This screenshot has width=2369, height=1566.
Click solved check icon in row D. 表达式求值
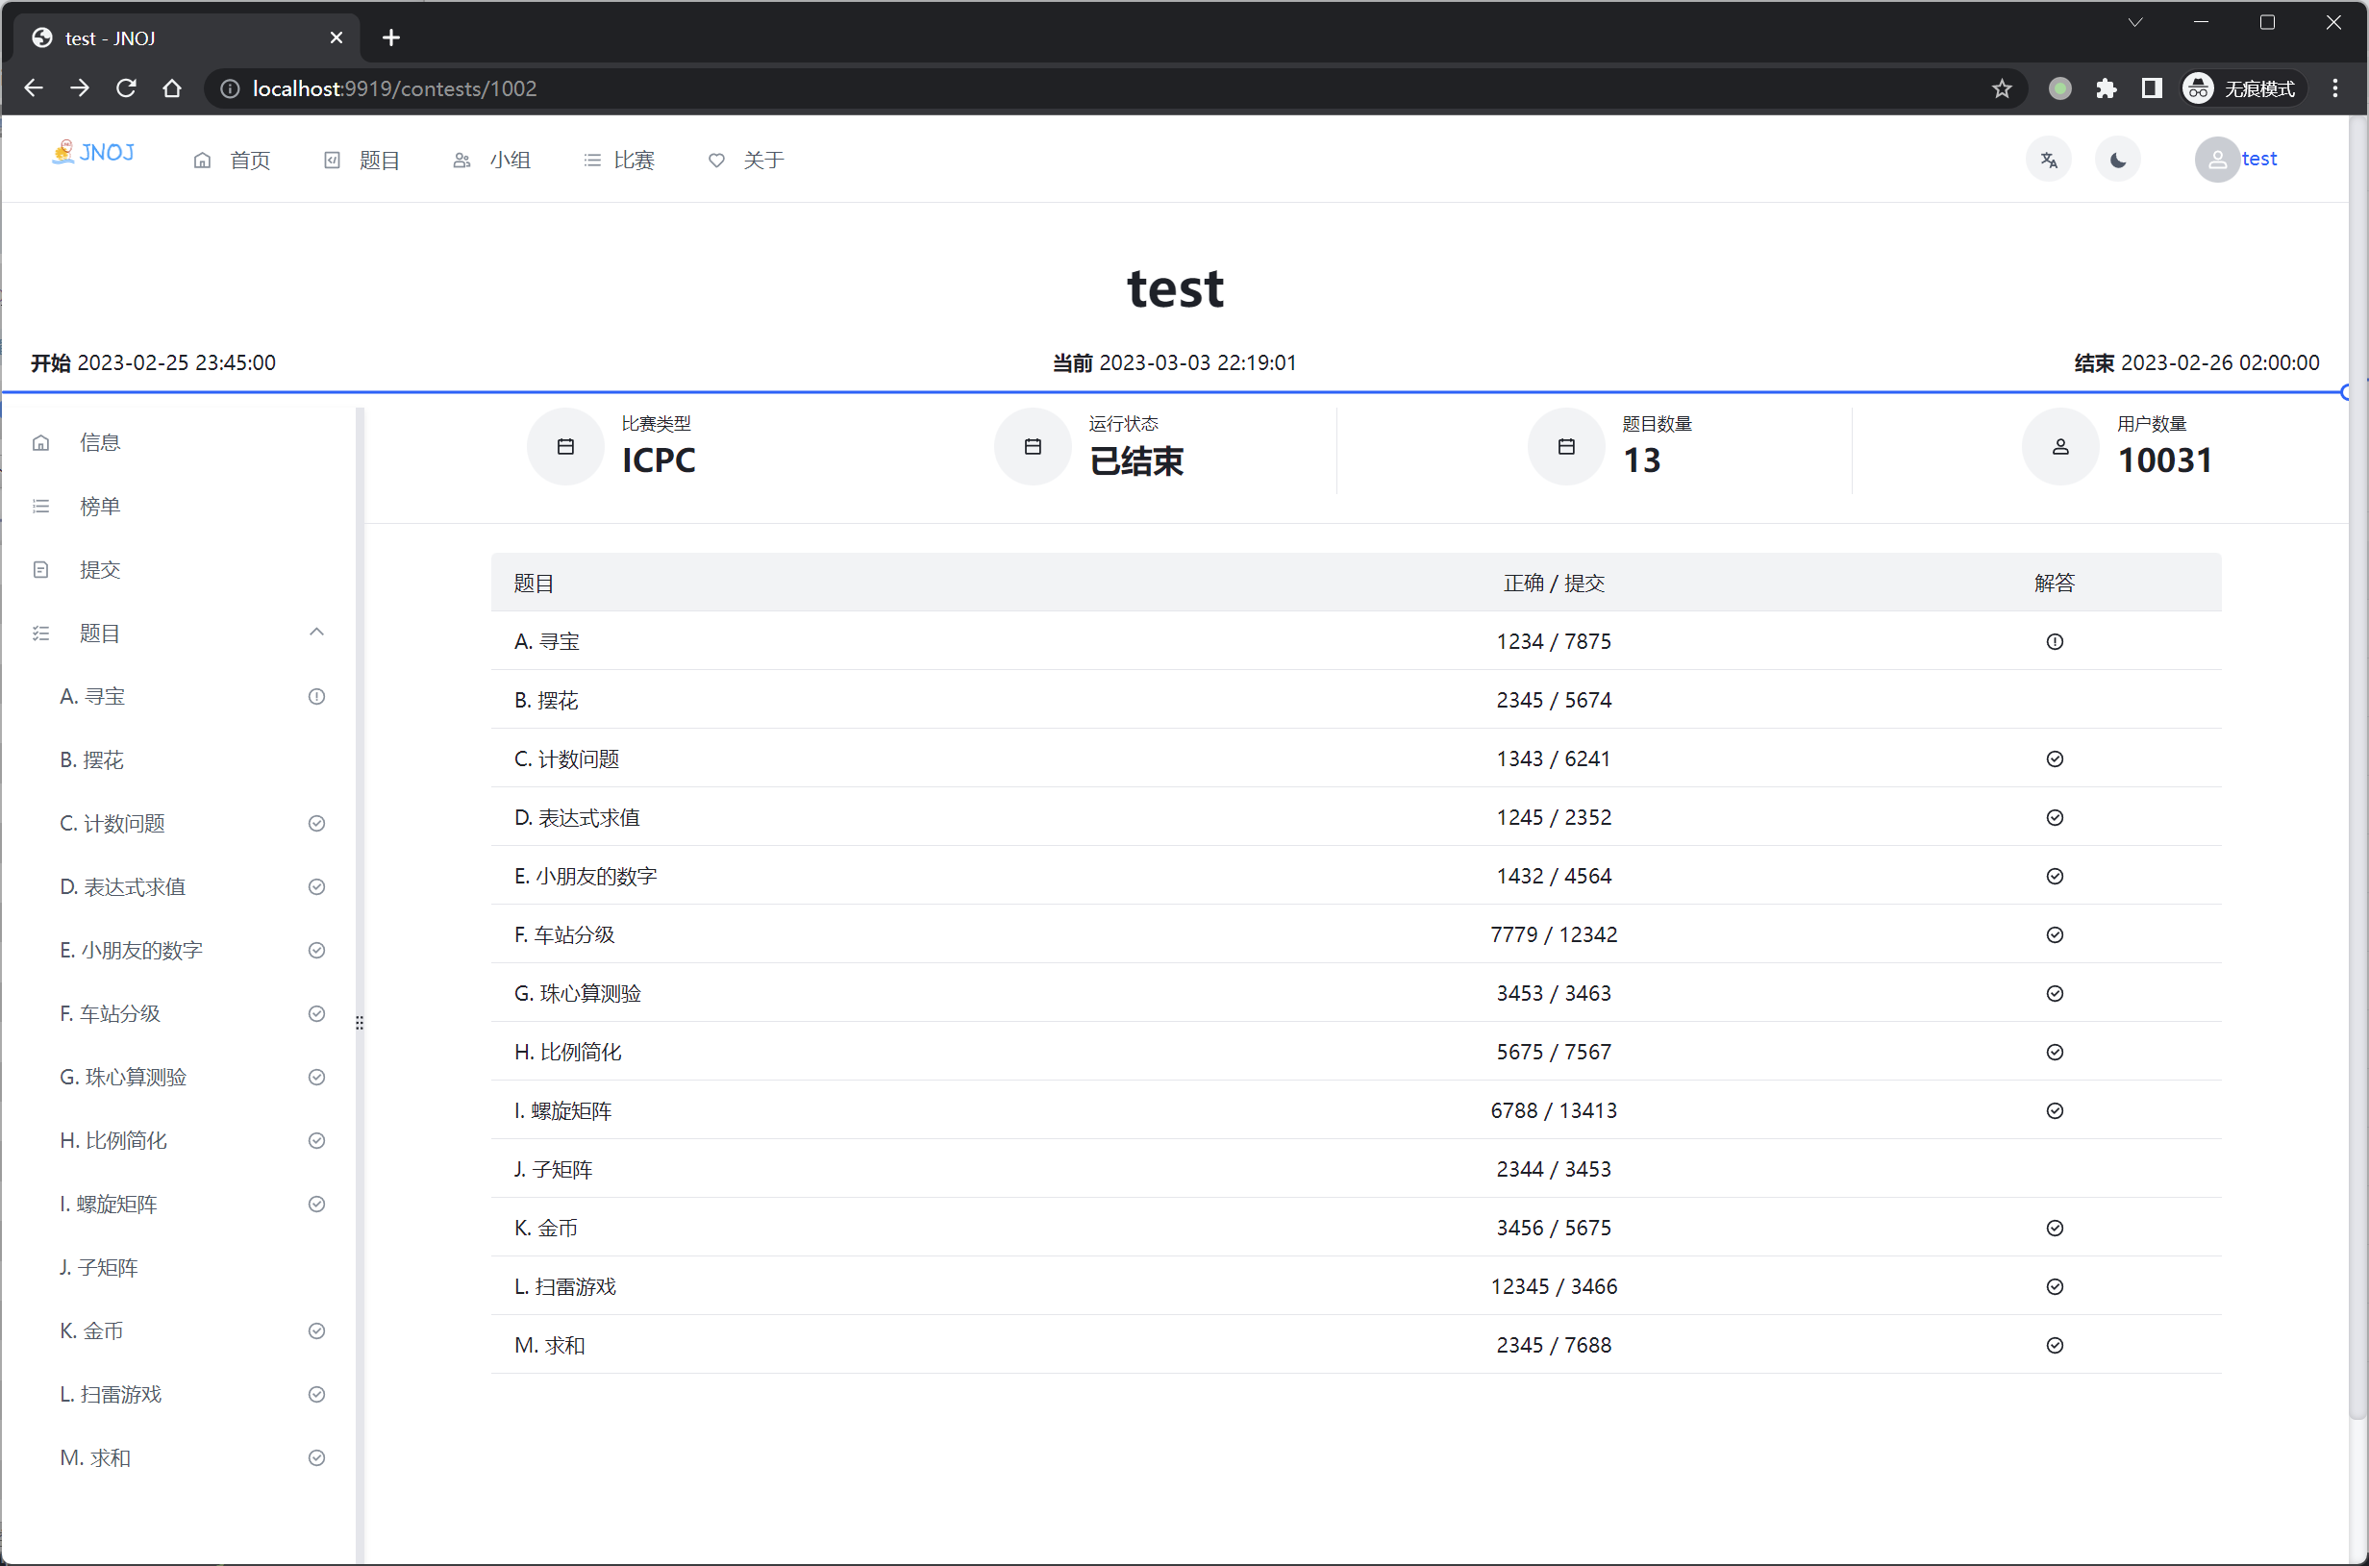2055,818
